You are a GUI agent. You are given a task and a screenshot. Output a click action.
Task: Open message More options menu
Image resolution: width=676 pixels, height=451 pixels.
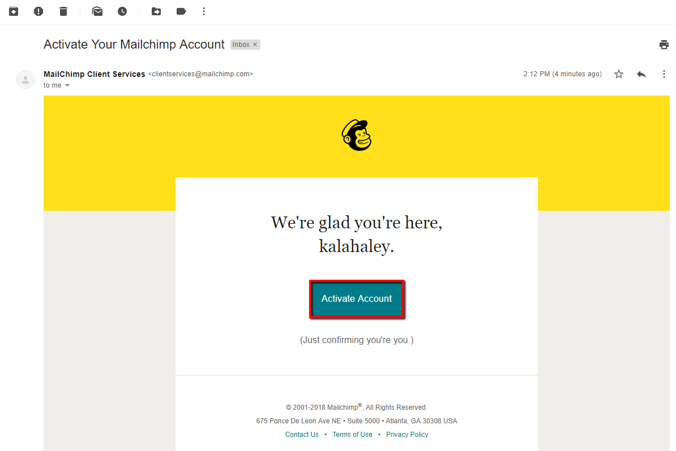click(664, 74)
